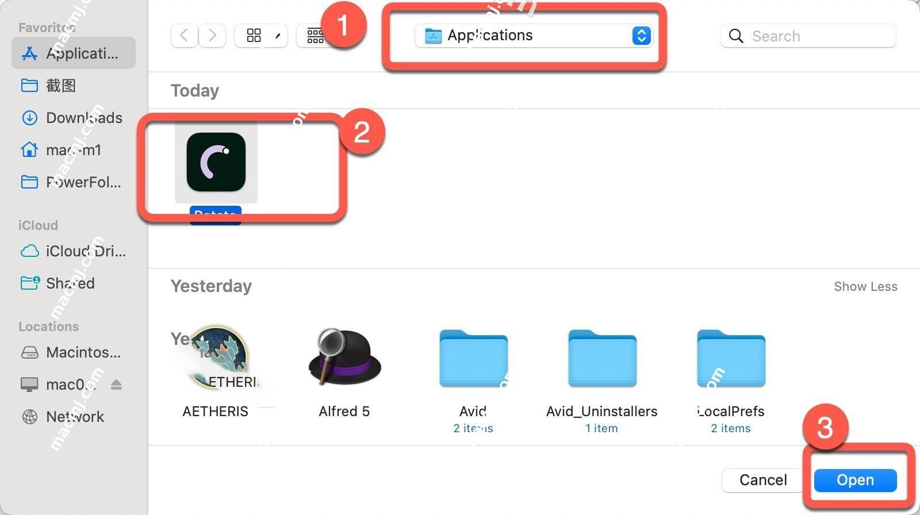Click the Alfred 5 file name

point(344,412)
